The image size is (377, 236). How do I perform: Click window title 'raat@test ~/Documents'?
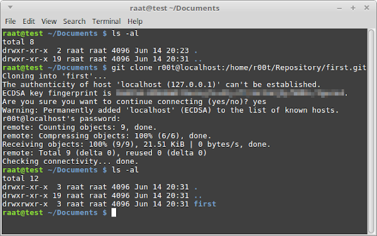[x=175, y=8]
